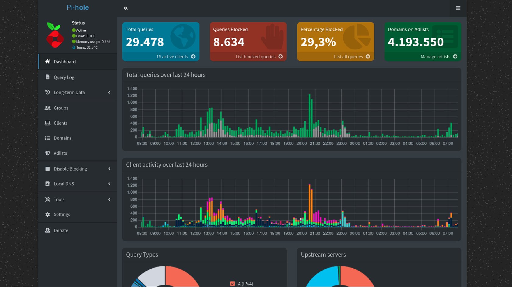Click the Long-term Data history icon

click(x=48, y=92)
